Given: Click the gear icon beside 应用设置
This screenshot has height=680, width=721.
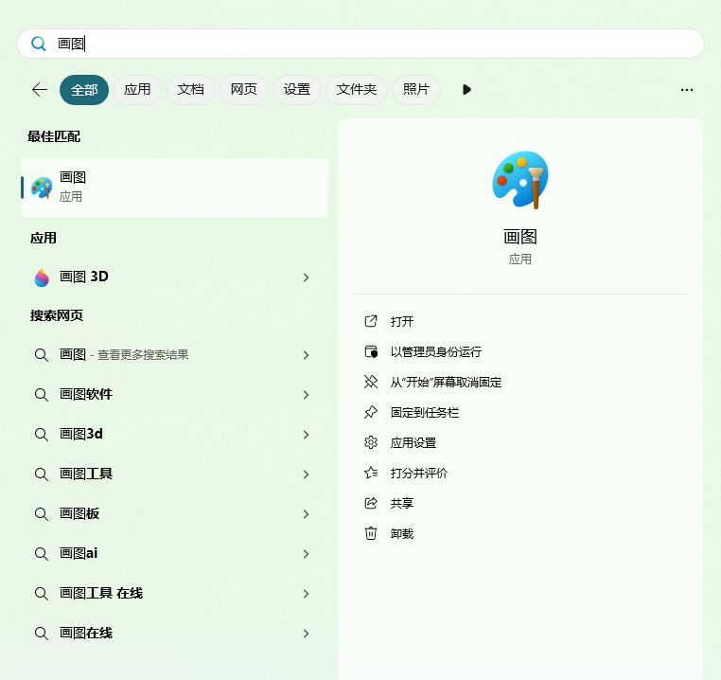Looking at the screenshot, I should [371, 442].
